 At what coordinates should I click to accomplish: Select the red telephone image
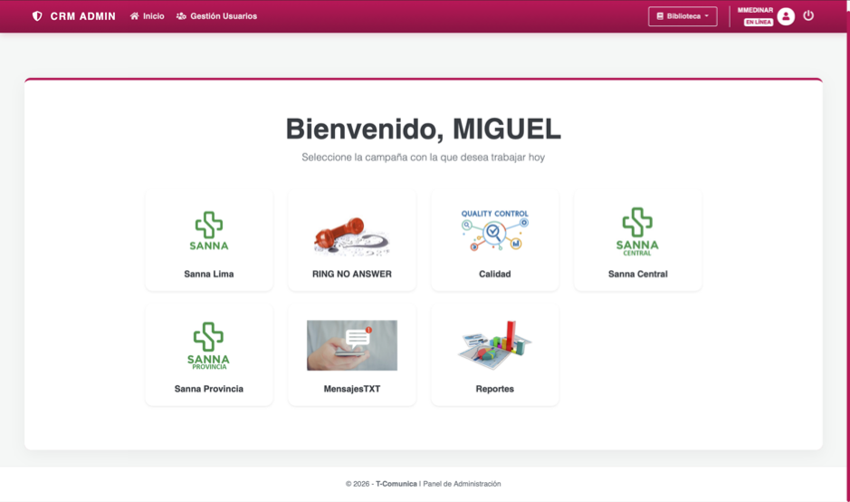pos(352,237)
